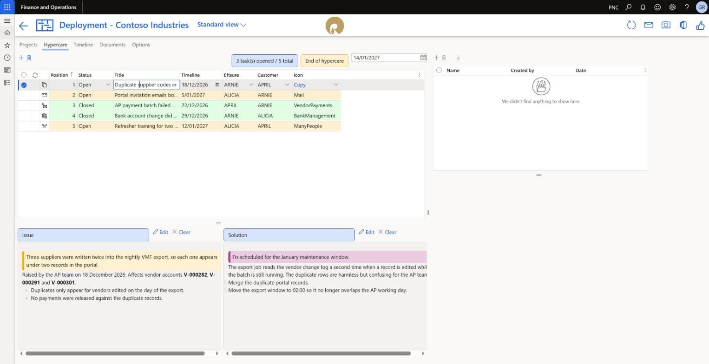Open the app launcher waffle icon

coord(7,7)
